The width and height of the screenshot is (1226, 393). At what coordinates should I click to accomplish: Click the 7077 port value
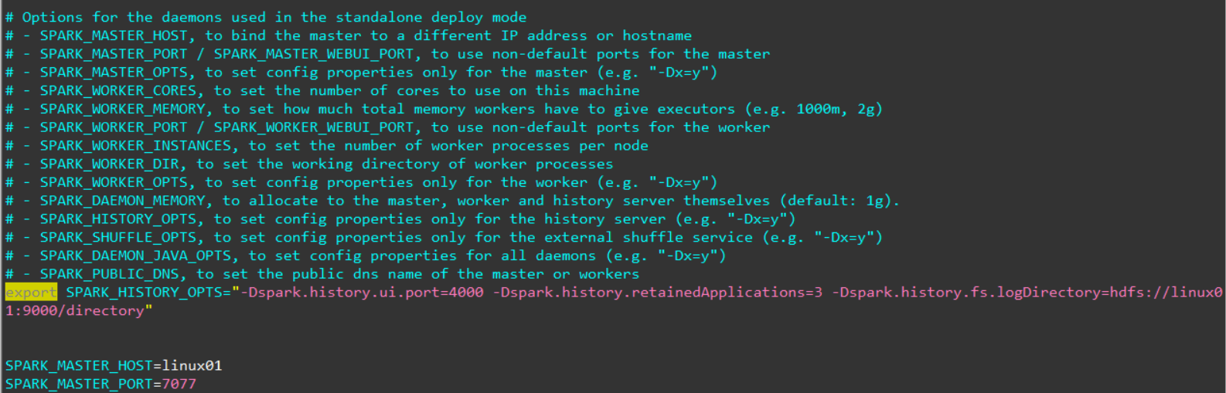(179, 385)
